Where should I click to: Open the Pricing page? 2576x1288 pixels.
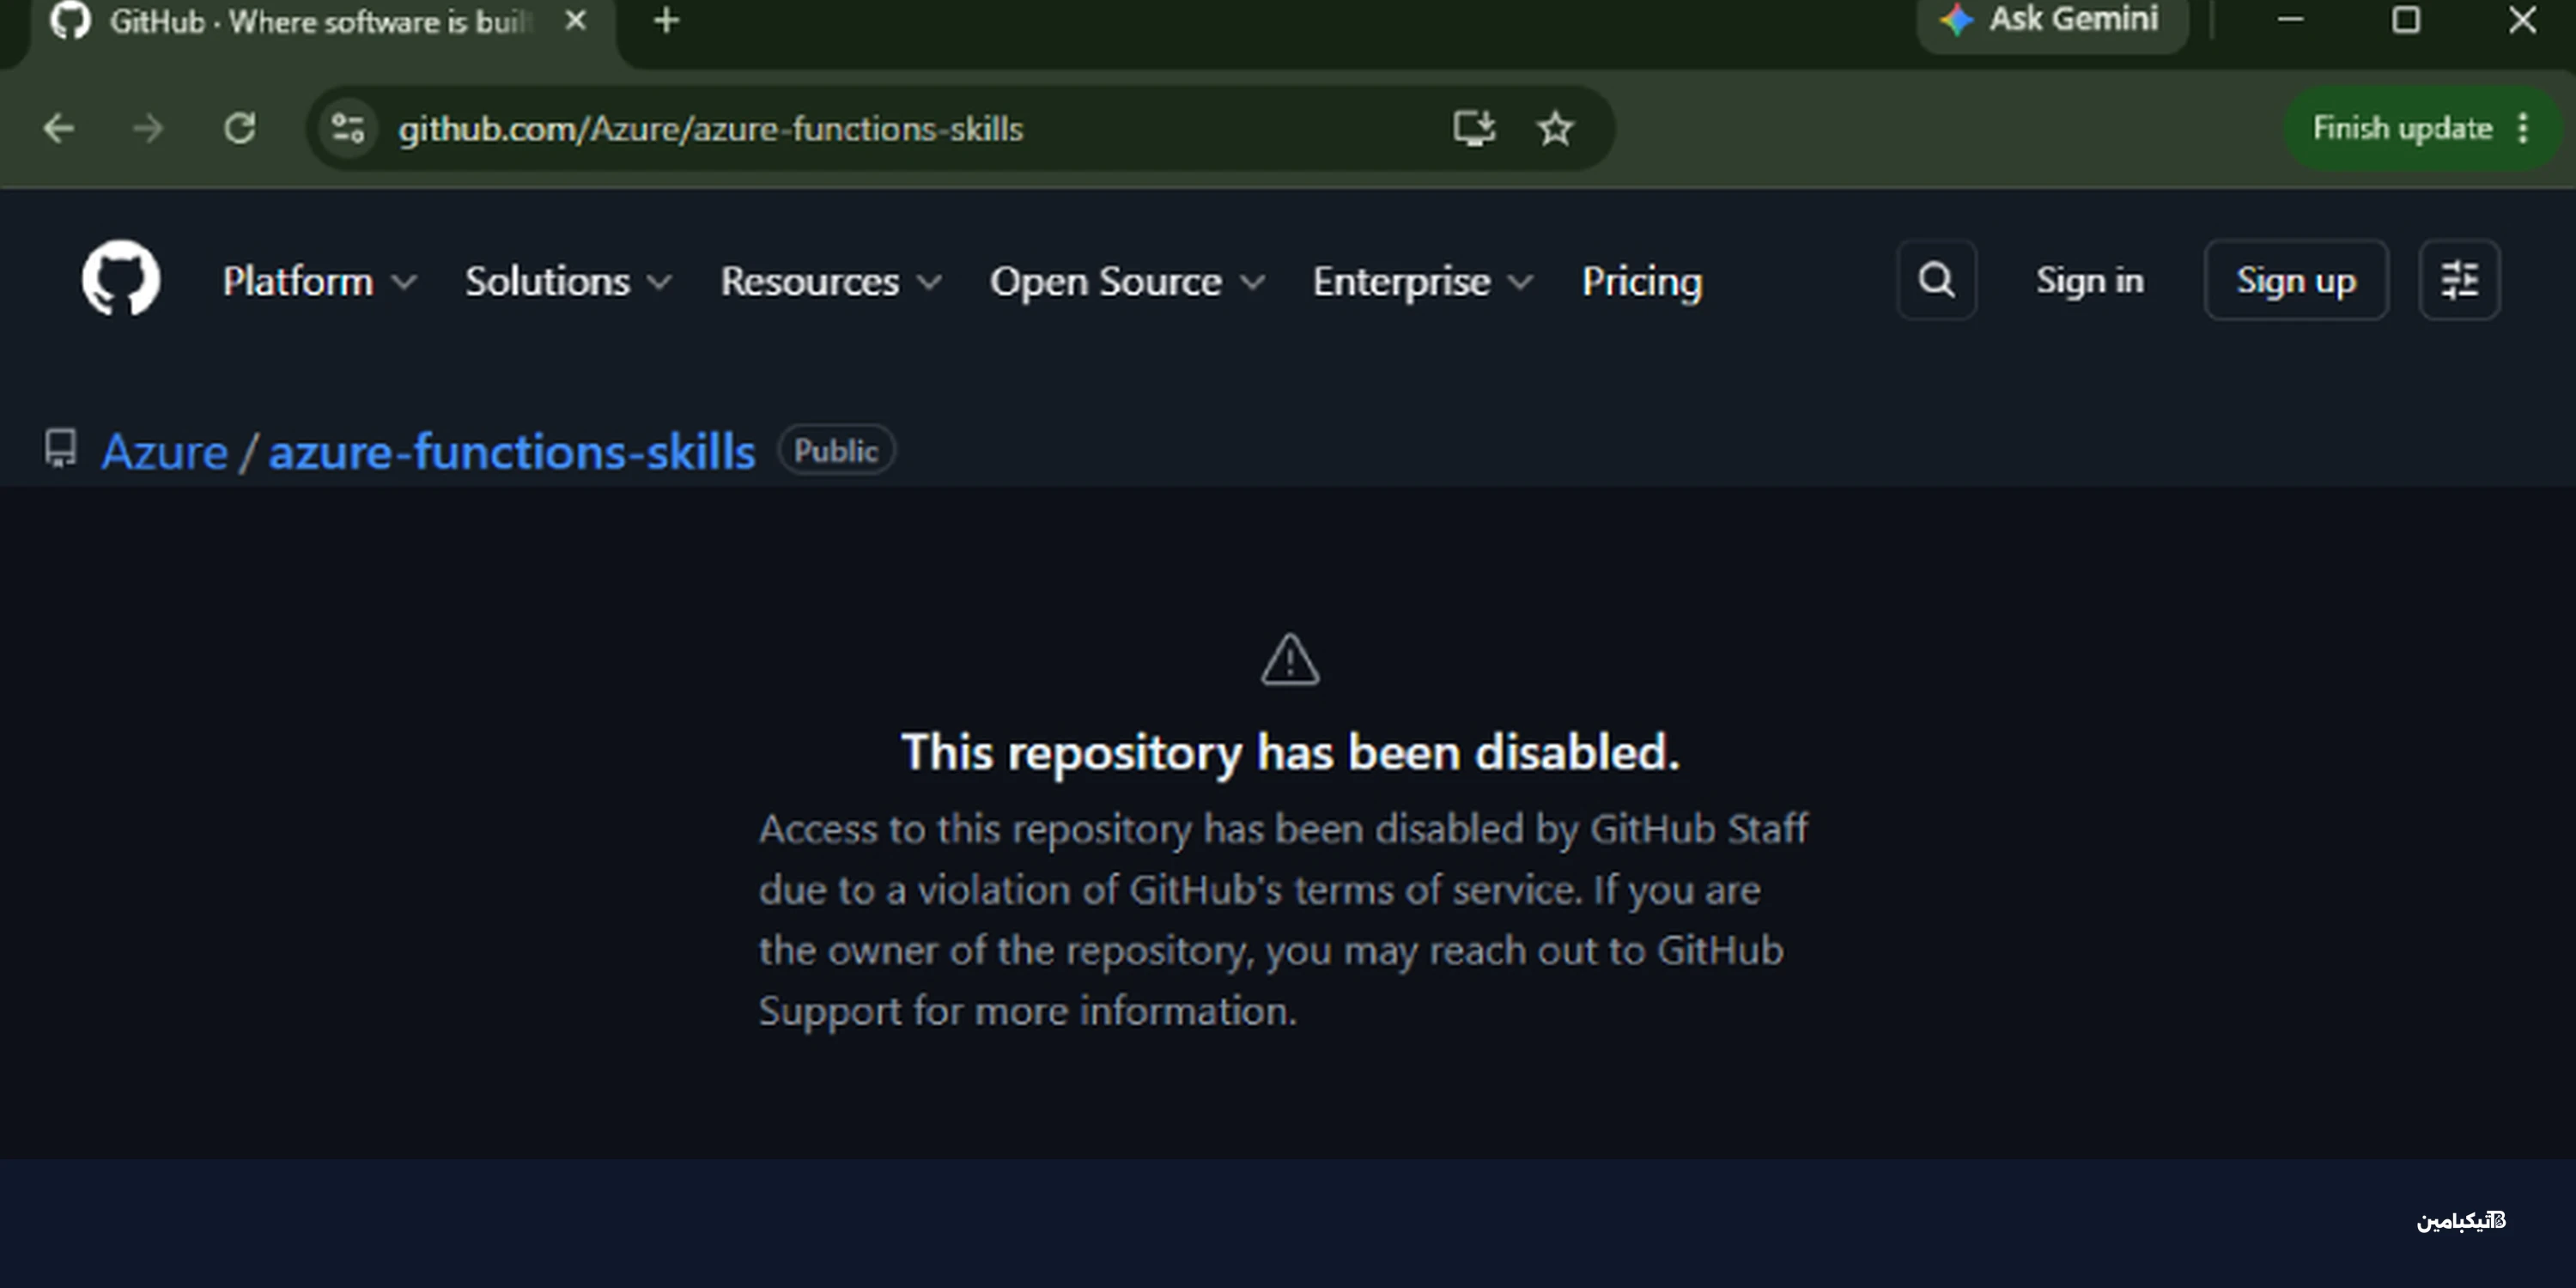click(x=1642, y=281)
